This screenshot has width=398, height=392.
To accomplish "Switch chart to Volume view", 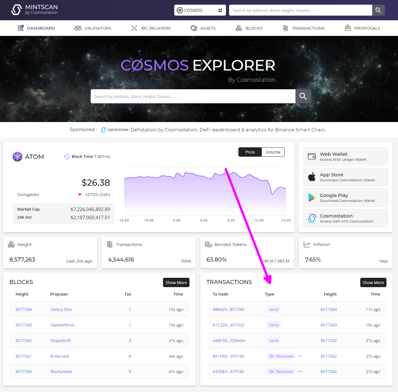I will (273, 152).
